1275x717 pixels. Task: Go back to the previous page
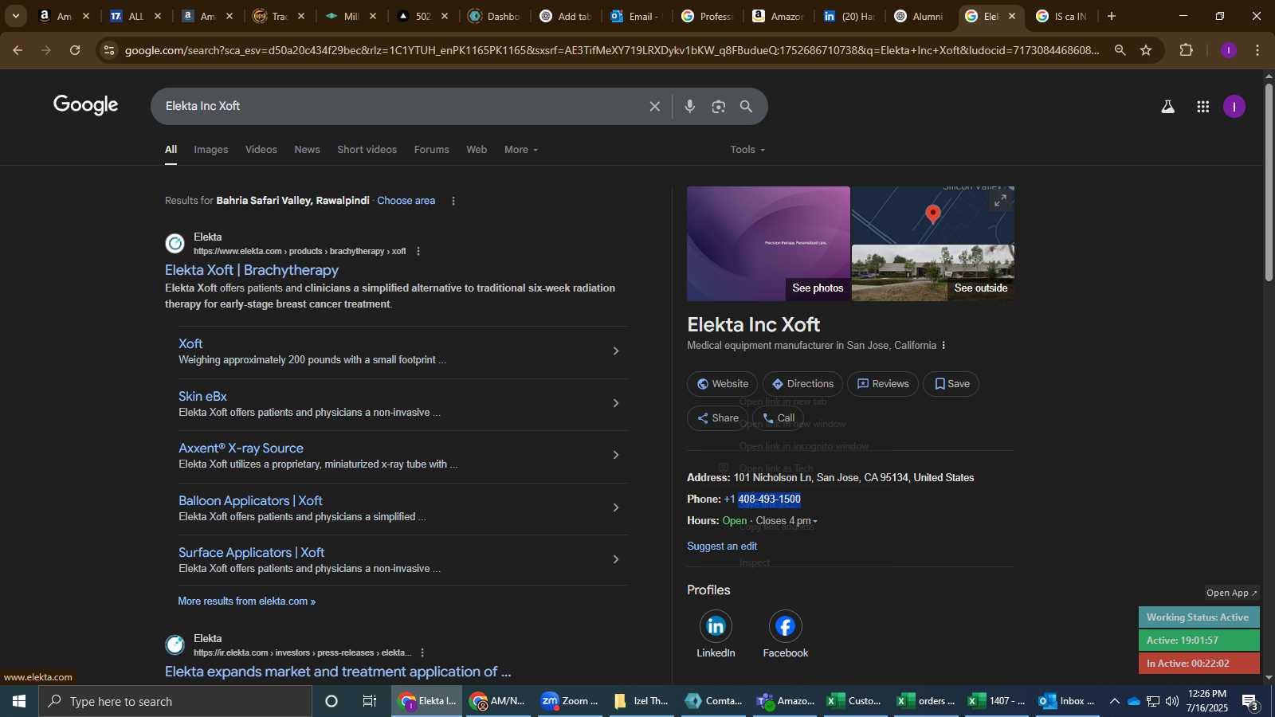18,50
